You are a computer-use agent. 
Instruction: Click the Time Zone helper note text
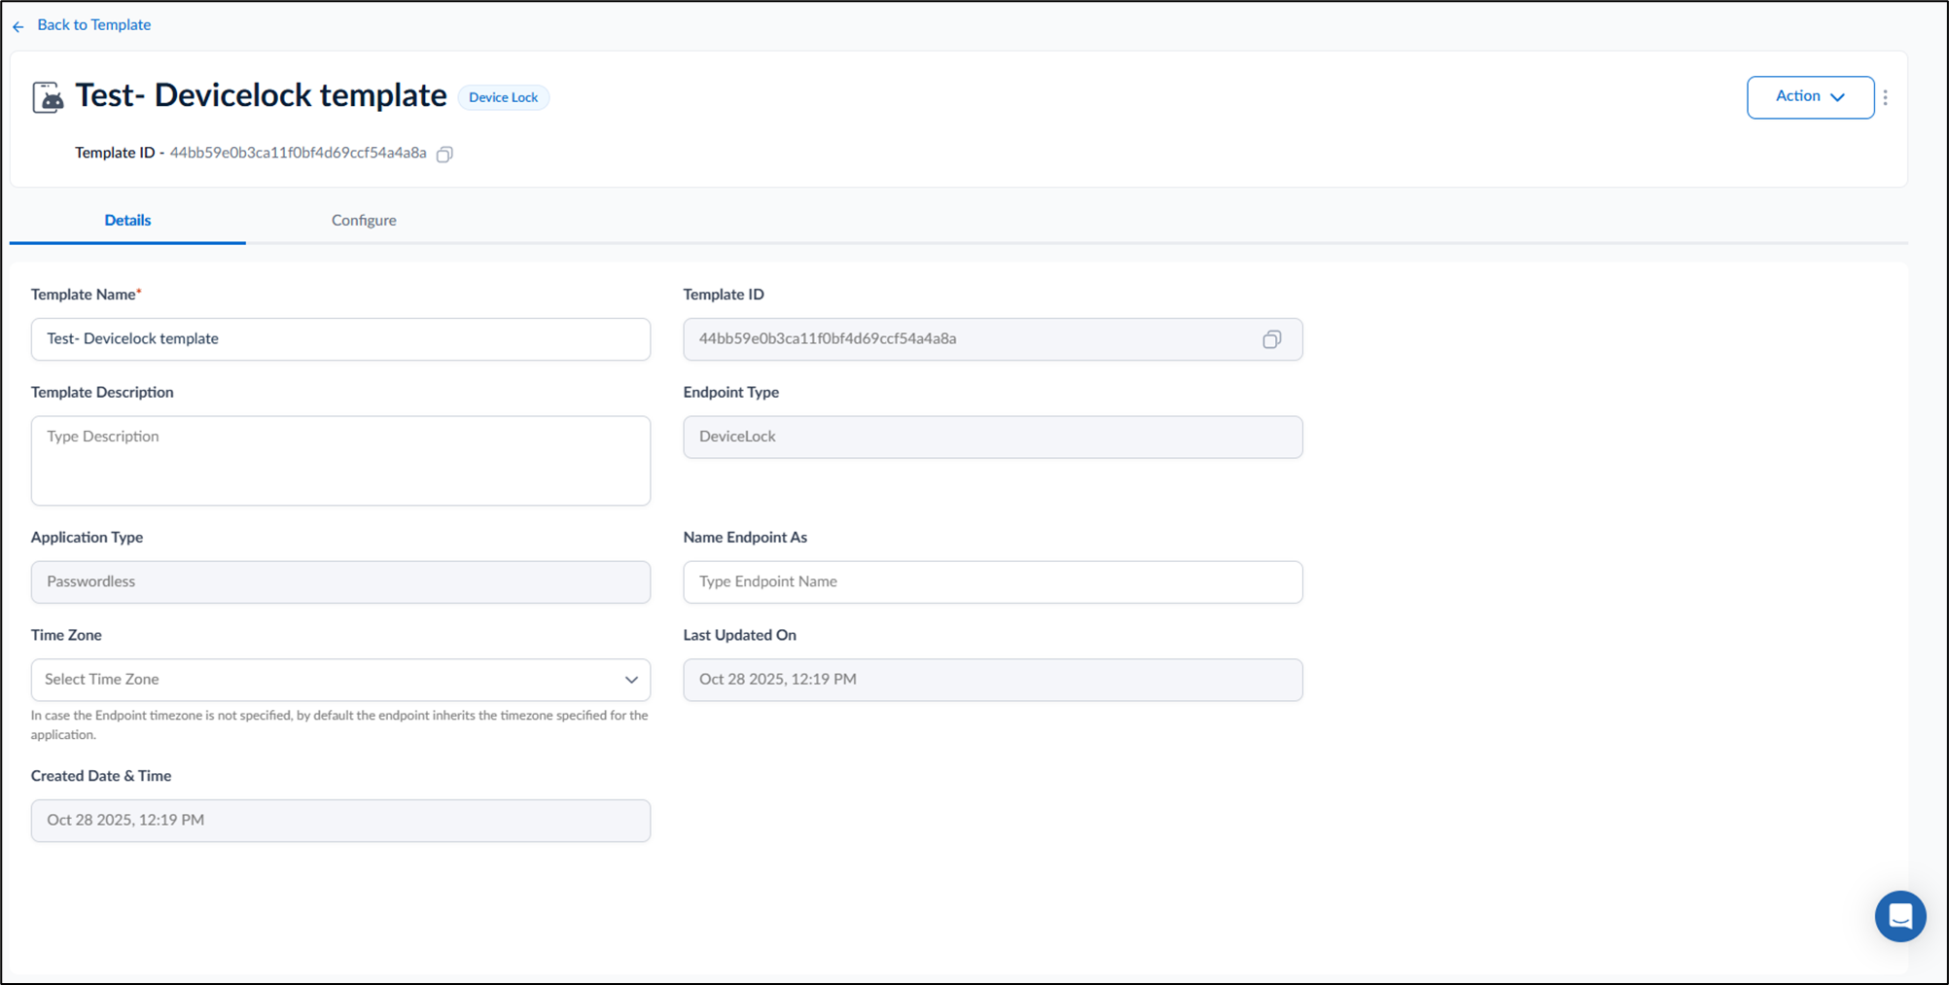(x=339, y=724)
